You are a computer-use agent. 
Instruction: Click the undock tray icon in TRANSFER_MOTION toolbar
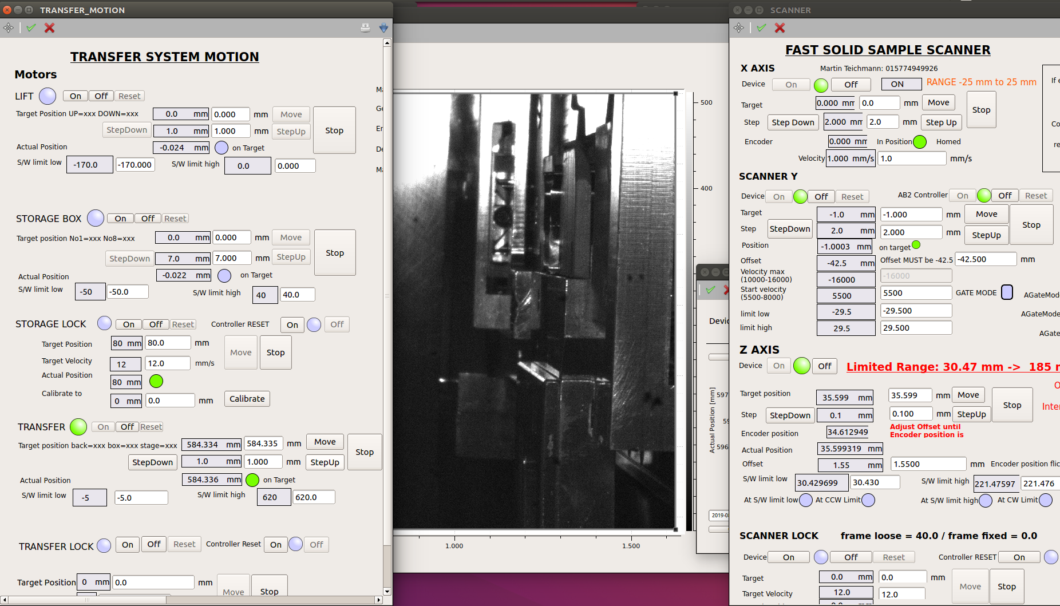365,27
